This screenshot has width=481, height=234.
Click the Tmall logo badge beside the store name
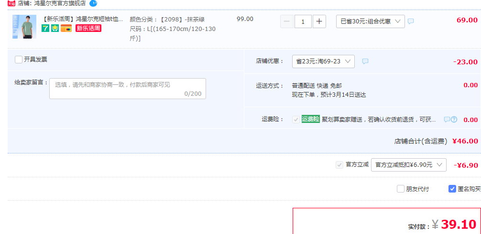tap(11, 4)
